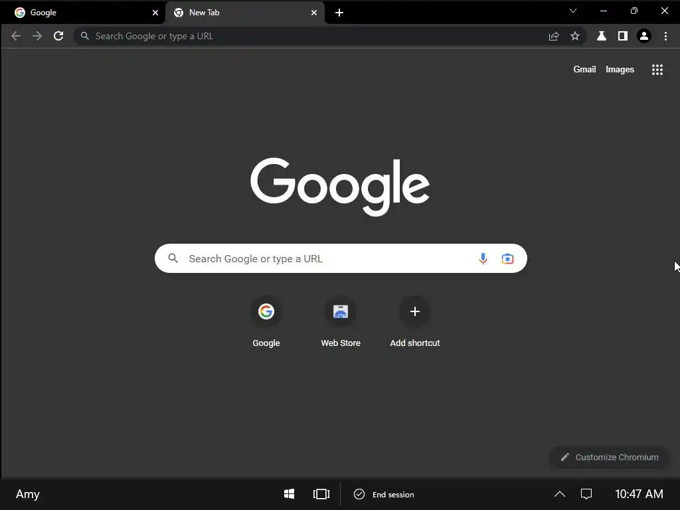Click the 10:47 AM clock
Screen dimensions: 680x510
(x=639, y=494)
